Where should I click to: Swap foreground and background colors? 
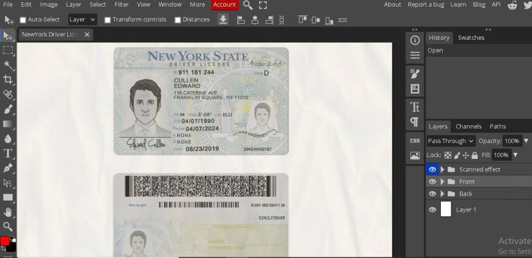point(4,248)
